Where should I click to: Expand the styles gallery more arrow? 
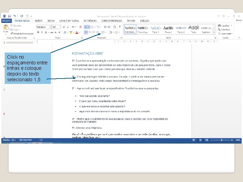pos(214,33)
